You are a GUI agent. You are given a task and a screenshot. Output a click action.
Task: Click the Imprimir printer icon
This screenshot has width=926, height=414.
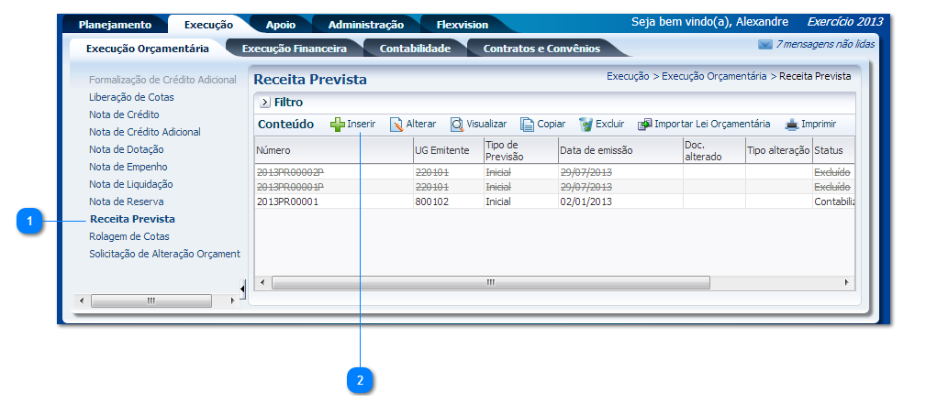792,125
